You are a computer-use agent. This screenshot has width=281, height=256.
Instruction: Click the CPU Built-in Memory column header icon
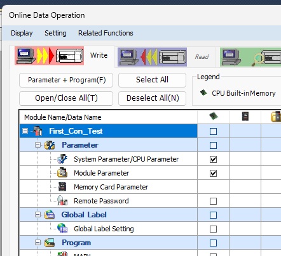(214, 117)
